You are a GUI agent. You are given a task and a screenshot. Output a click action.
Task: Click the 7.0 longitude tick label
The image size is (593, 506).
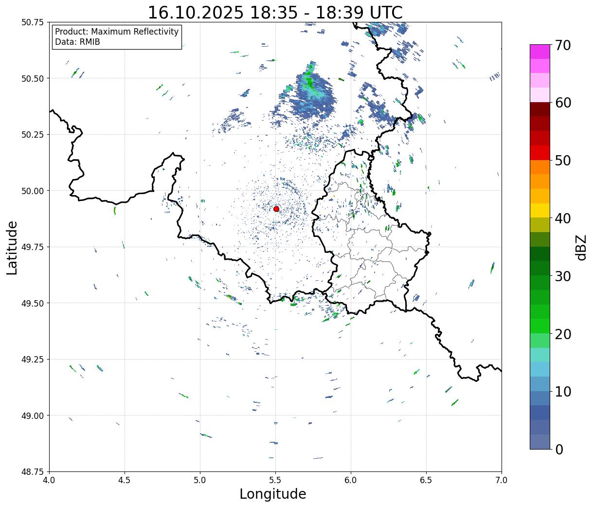coord(502,480)
